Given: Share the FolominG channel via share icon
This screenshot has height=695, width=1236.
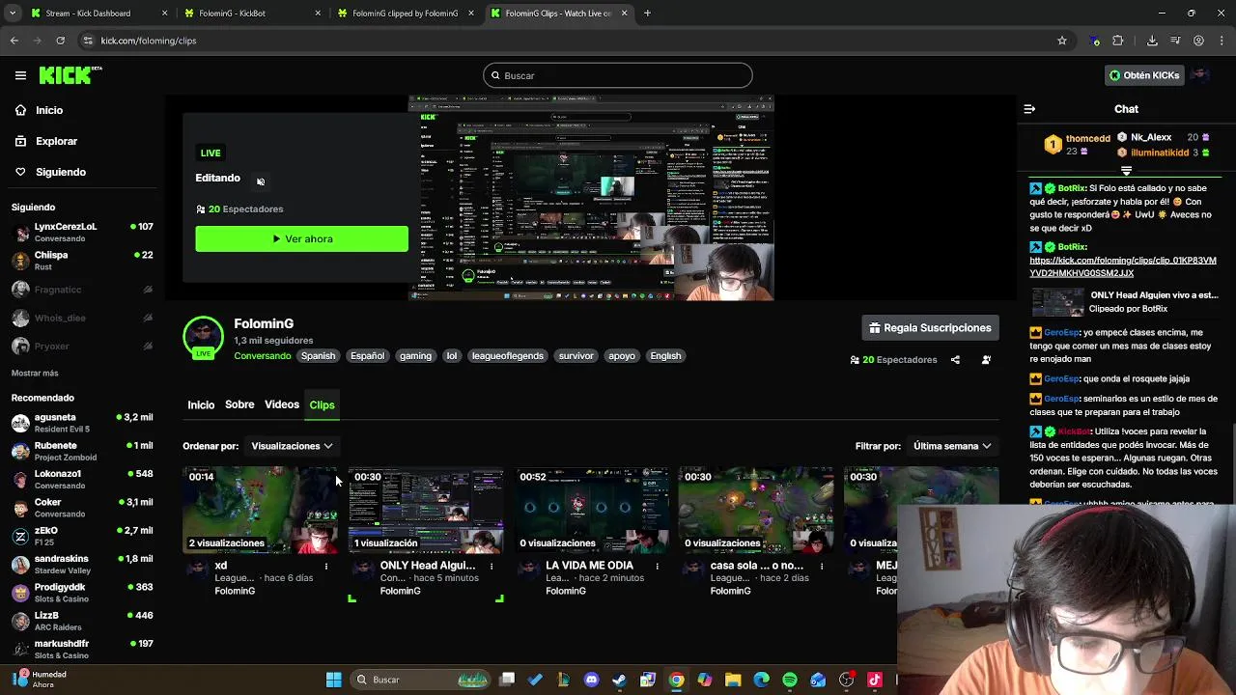Looking at the screenshot, I should (x=955, y=360).
